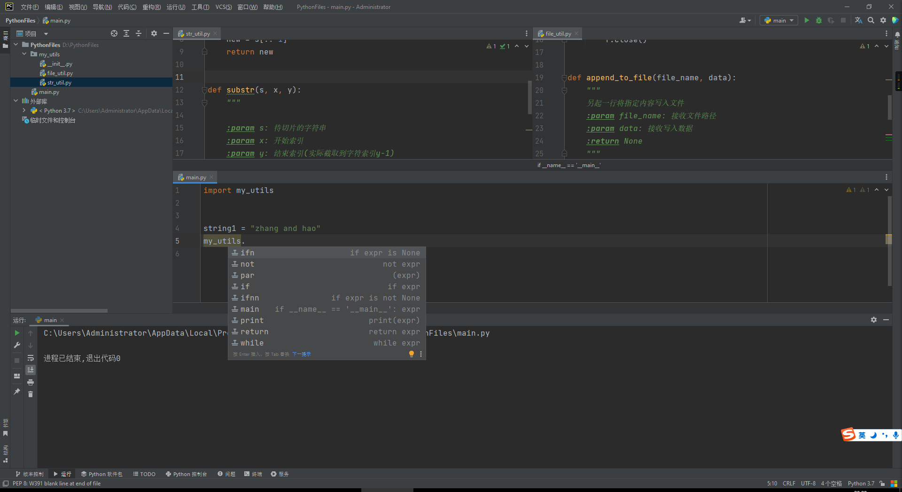This screenshot has width=902, height=492.
Task: Switch to the file_util.py editor tab
Action: (558, 34)
